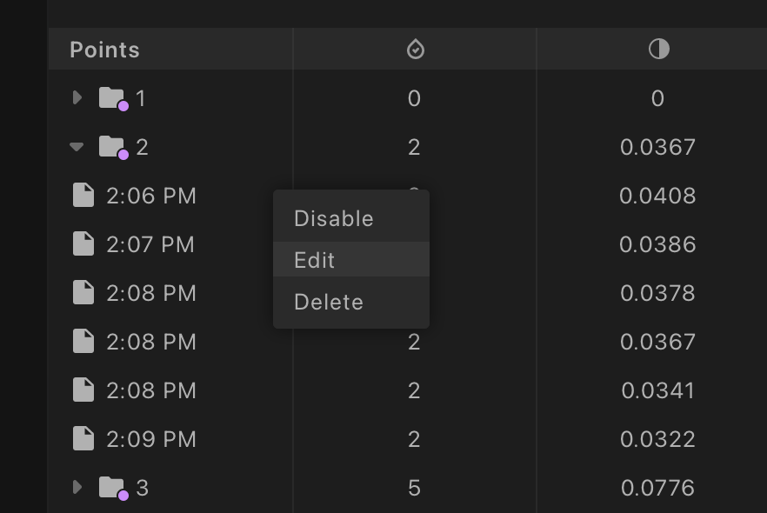Choose Edit from the context menu

tap(315, 260)
